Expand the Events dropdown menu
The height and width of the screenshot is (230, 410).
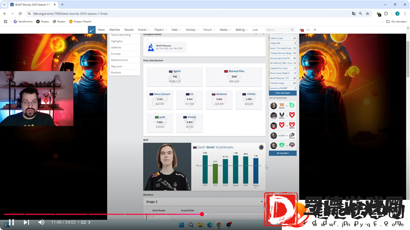pos(144,30)
